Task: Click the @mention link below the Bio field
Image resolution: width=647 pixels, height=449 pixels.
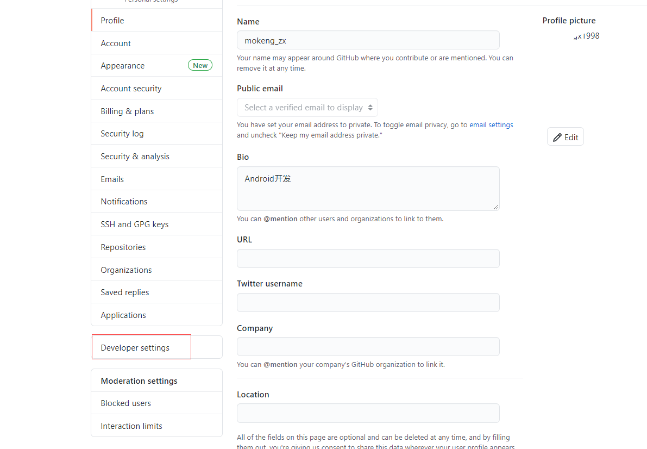Action: pos(280,219)
